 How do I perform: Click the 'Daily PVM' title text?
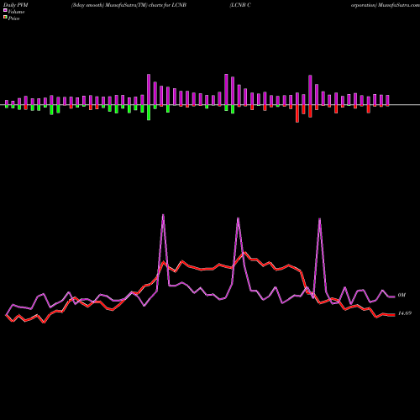16,5
